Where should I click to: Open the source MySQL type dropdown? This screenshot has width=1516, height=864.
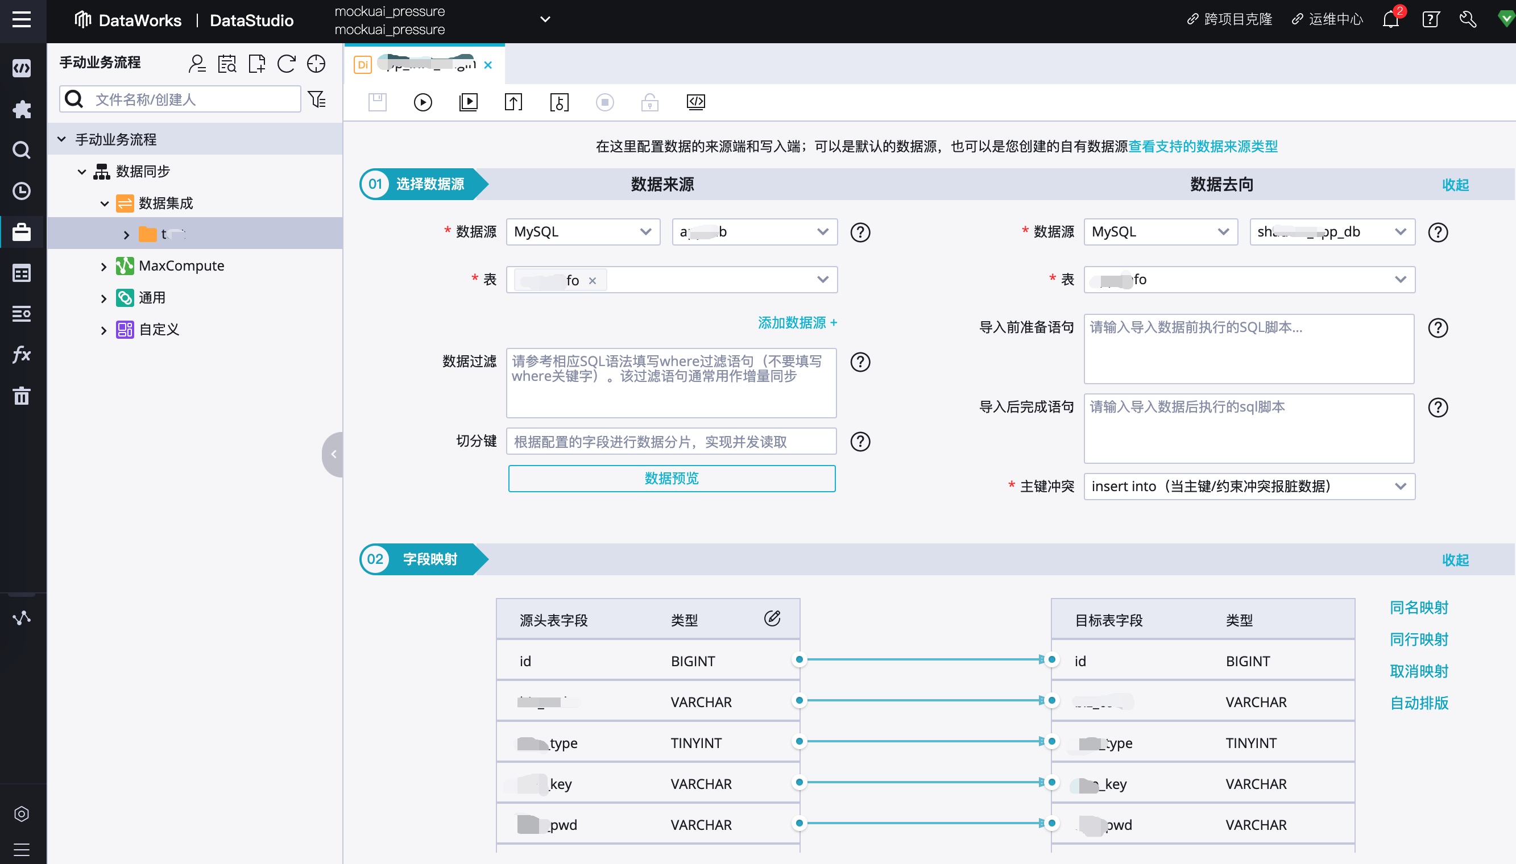(583, 232)
